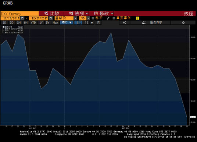Collapse panel with double-chevron icon

124,23
